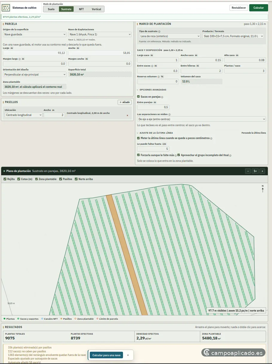This screenshot has height=364, width=272.
Task: Dismiss the 'Calcular para una nave' popup with ×
Action: pos(128,355)
